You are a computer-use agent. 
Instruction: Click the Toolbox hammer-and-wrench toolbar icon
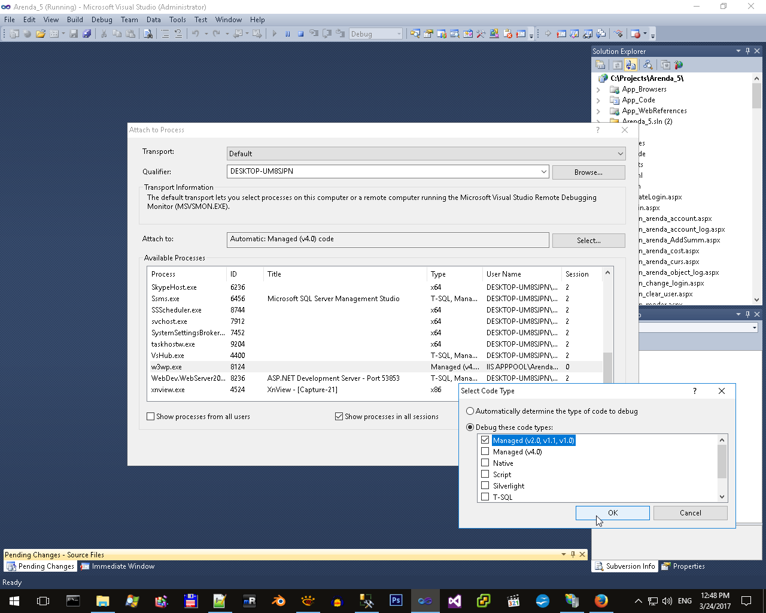pyautogui.click(x=481, y=34)
